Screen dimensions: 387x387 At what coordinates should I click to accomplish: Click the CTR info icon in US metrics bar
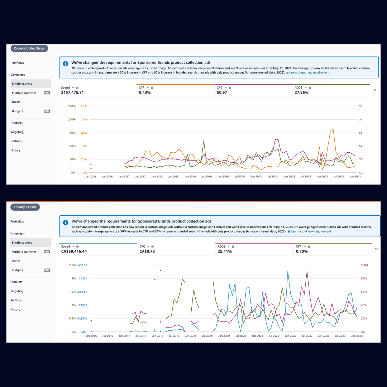pos(151,88)
